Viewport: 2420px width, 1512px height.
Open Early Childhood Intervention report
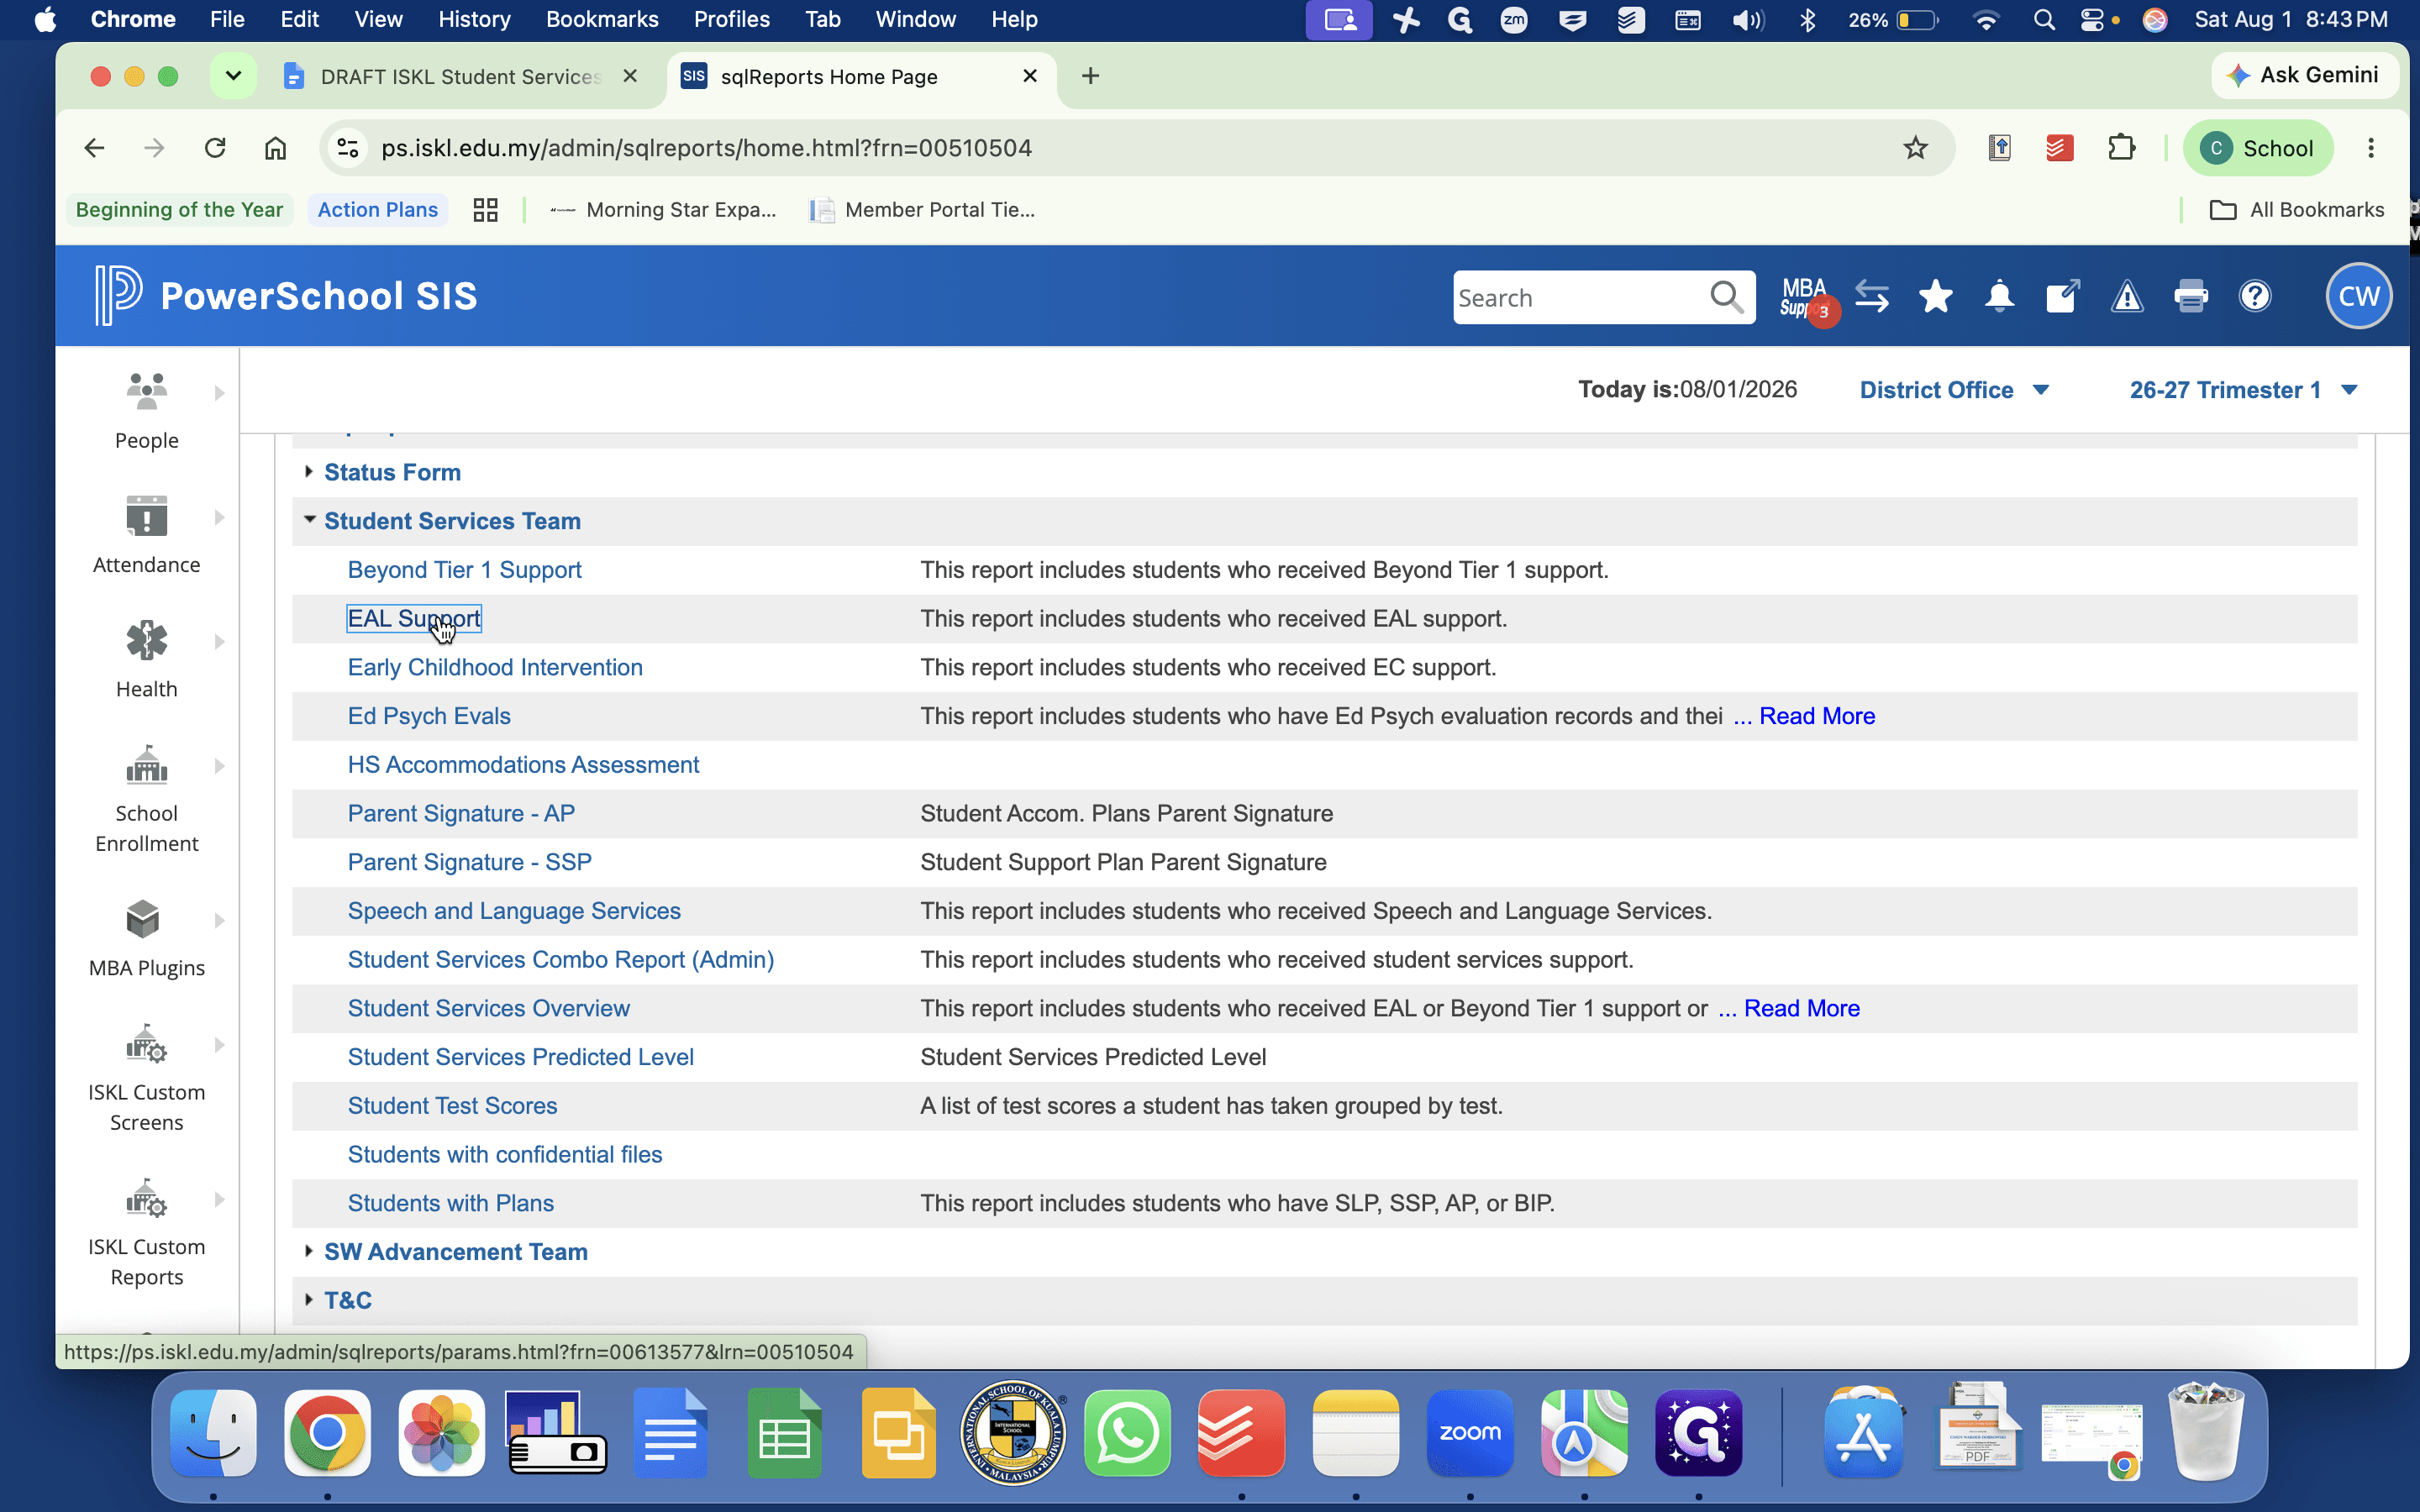pyautogui.click(x=495, y=667)
